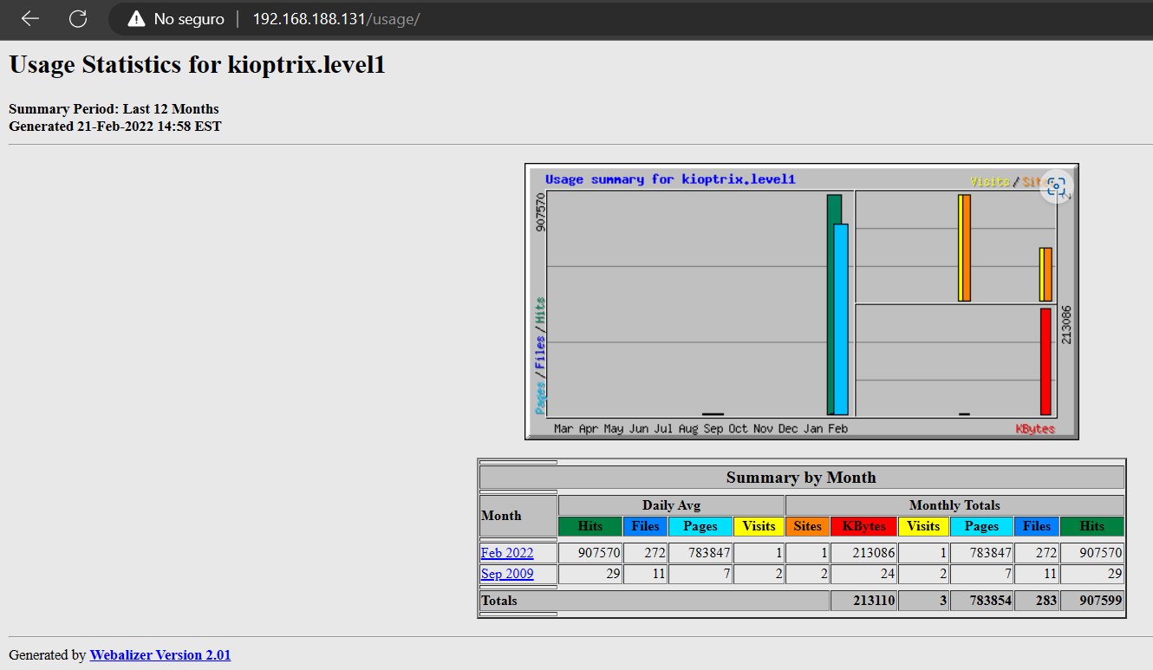Click green Hits header under Daily Avg
The width and height of the screenshot is (1153, 670).
tap(590, 526)
